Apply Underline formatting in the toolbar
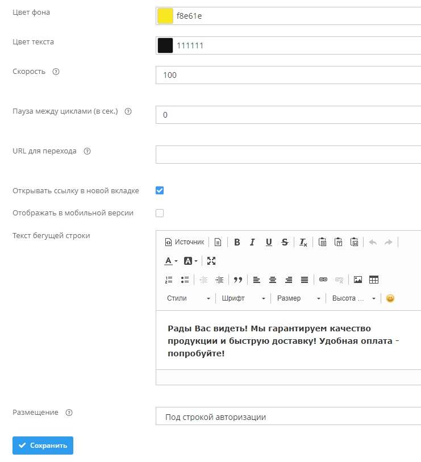Viewport: 421px width, 462px height. [269, 242]
